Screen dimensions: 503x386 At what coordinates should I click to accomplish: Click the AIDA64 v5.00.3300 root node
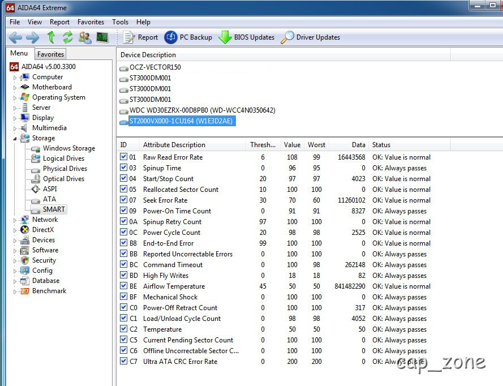[49, 67]
